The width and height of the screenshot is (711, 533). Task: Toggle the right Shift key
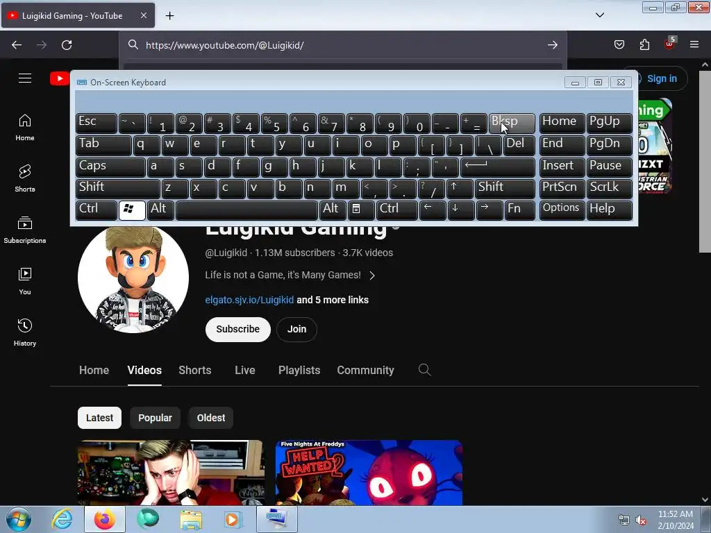point(505,188)
